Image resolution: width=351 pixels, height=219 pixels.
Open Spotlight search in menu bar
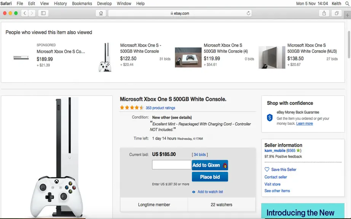click(347, 3)
